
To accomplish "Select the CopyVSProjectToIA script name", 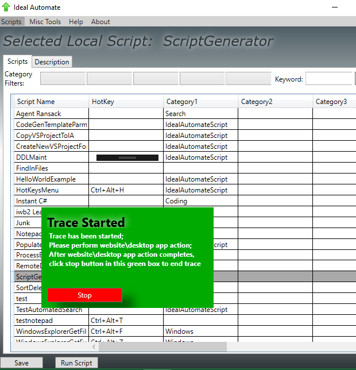I will [x=45, y=136].
